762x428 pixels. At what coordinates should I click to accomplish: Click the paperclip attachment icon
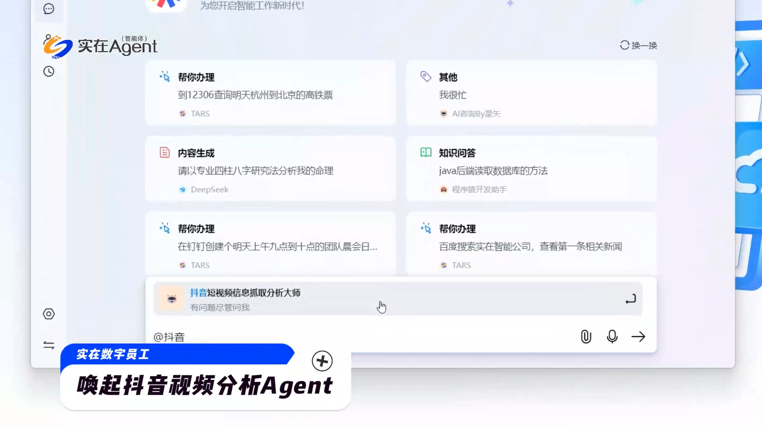click(586, 336)
